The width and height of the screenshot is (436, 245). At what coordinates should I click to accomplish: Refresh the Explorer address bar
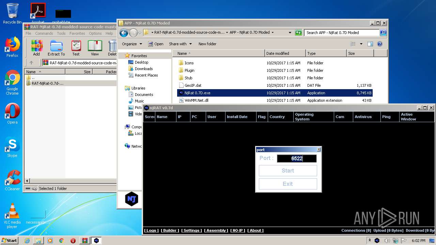tap(298, 33)
